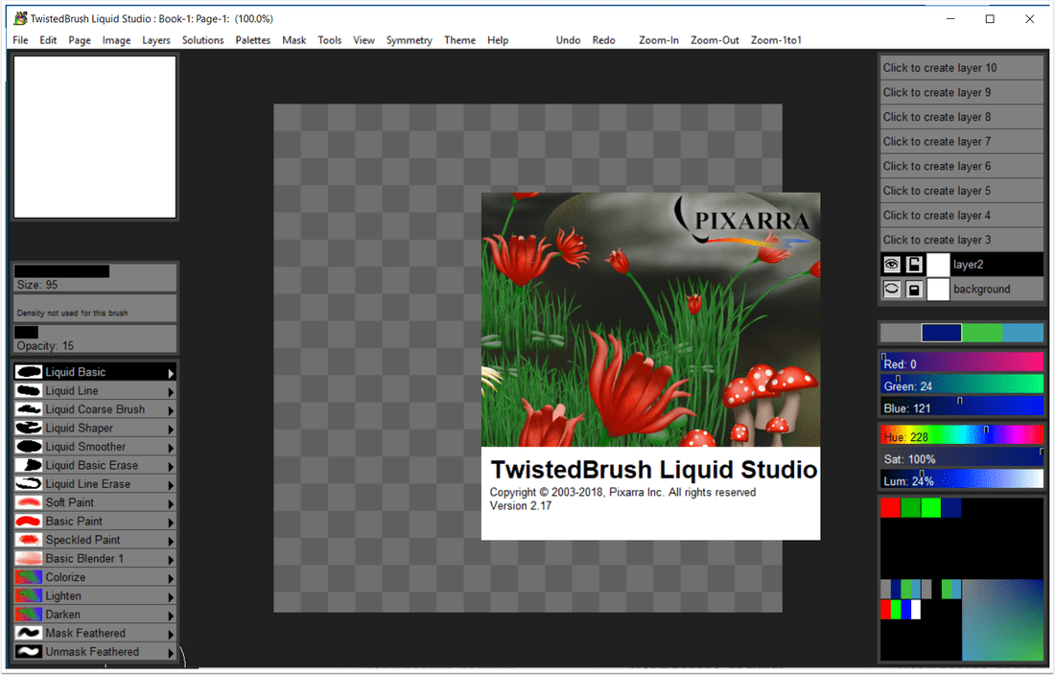Select the Mask Feathered brush icon
The width and height of the screenshot is (1055, 675).
pos(29,634)
